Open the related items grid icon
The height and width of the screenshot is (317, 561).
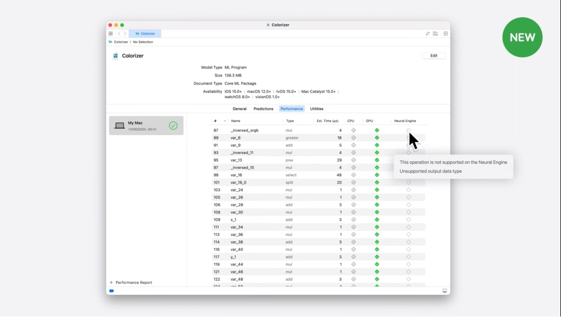tap(110, 34)
